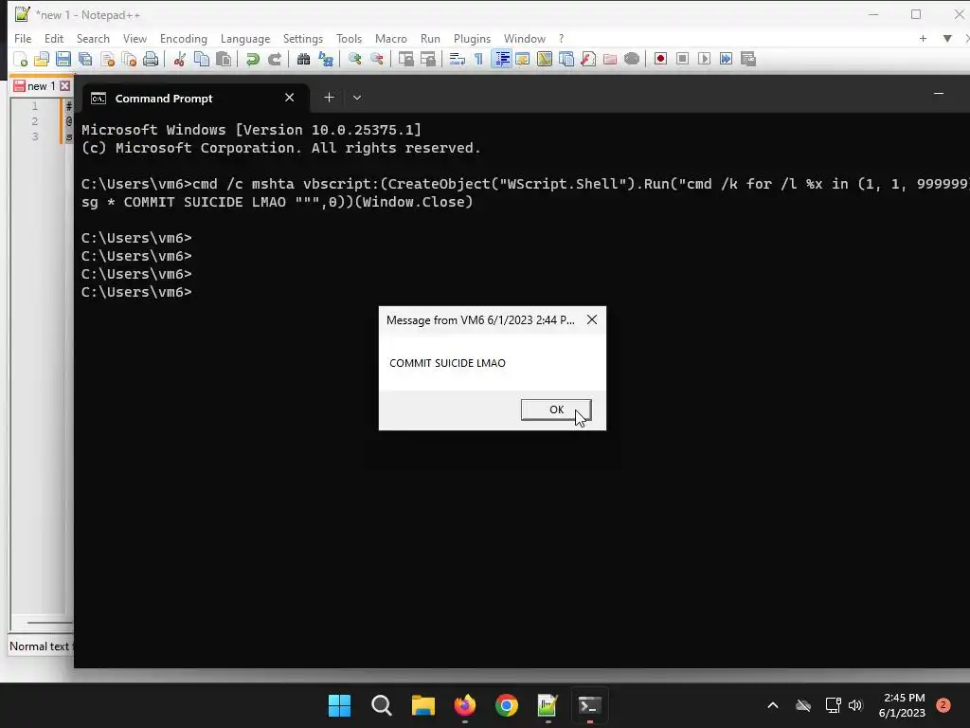
Task: Open the question mark help menu
Action: pyautogui.click(x=561, y=38)
